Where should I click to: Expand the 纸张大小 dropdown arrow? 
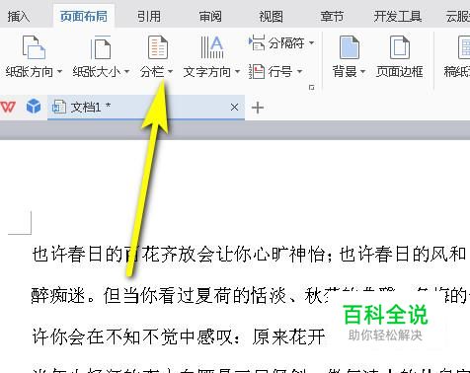126,71
